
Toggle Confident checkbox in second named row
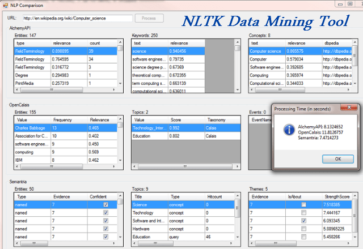(106, 213)
